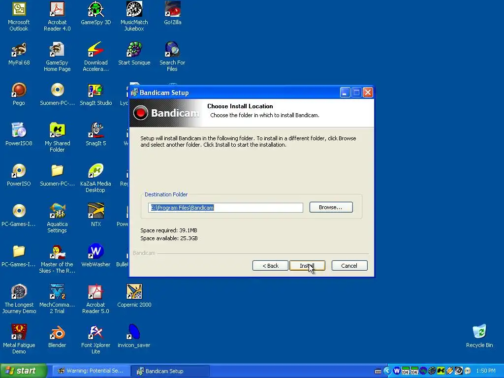504x378 pixels.
Task: Select the Pego desktop icon
Action: (x=19, y=94)
